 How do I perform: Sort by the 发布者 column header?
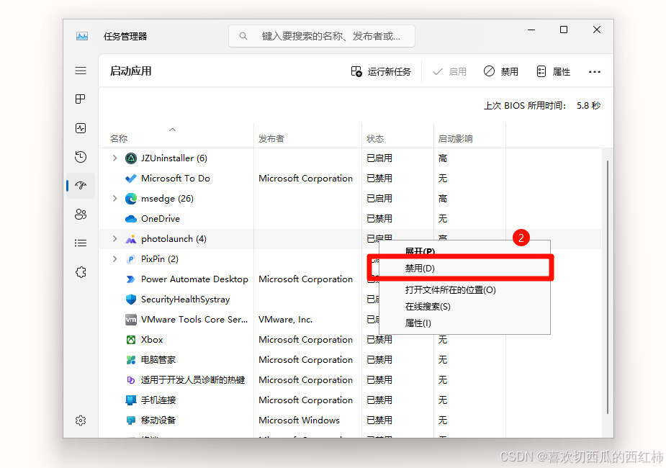click(x=271, y=138)
